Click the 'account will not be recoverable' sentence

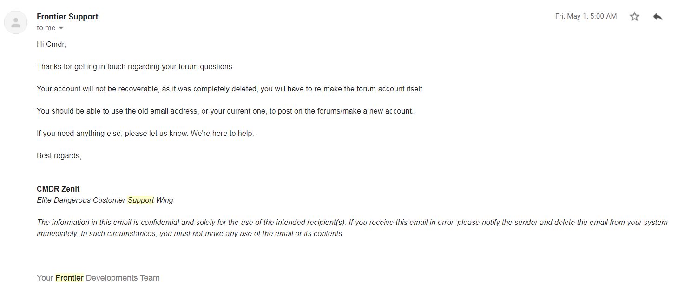coord(230,89)
